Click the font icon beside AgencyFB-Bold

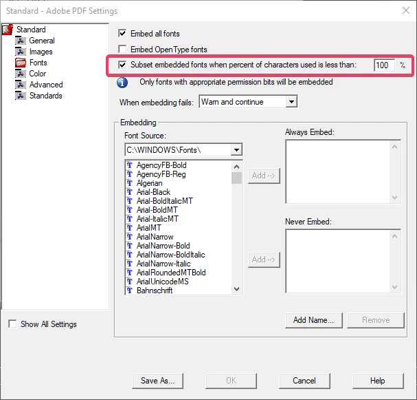pyautogui.click(x=130, y=165)
